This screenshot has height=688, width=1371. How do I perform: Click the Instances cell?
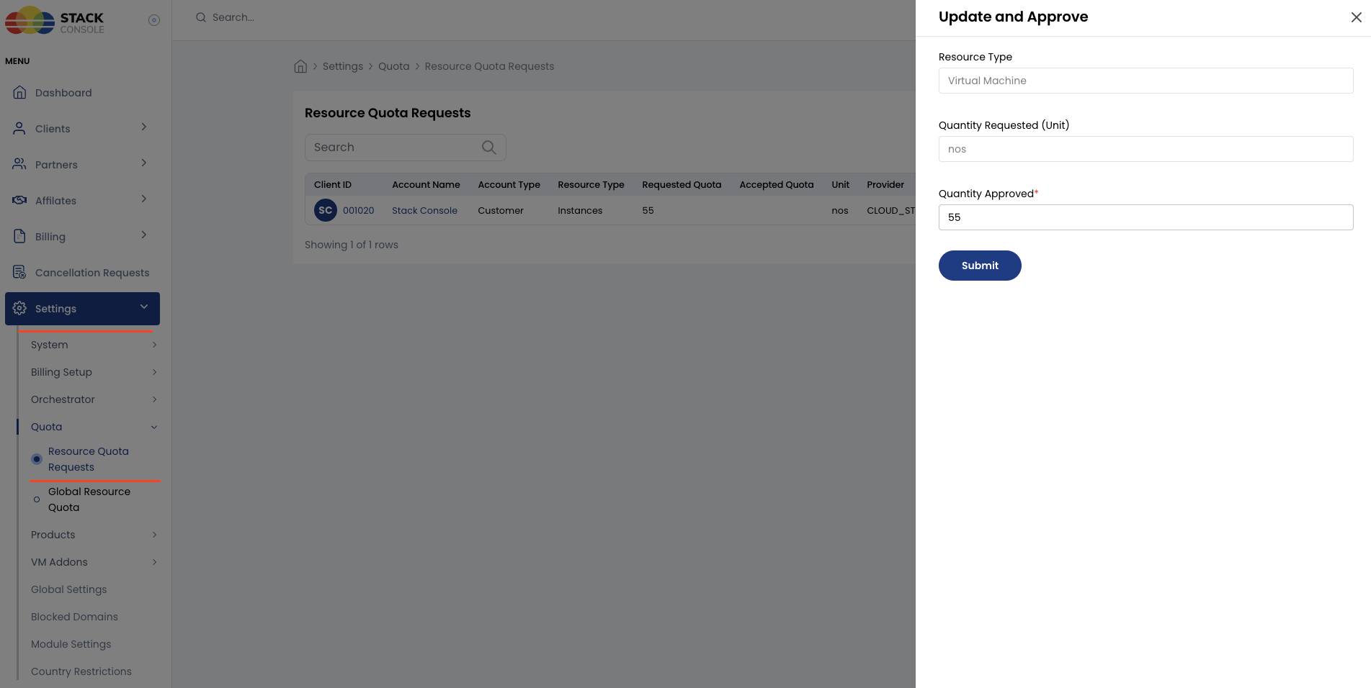click(x=580, y=211)
